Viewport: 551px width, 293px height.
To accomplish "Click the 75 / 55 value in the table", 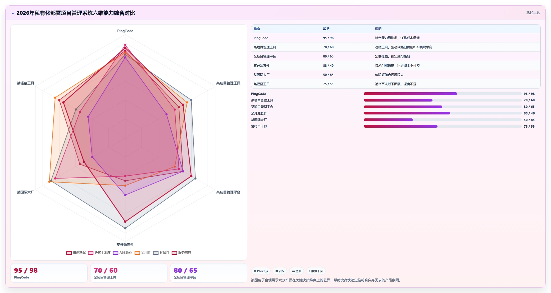I will tap(328, 84).
